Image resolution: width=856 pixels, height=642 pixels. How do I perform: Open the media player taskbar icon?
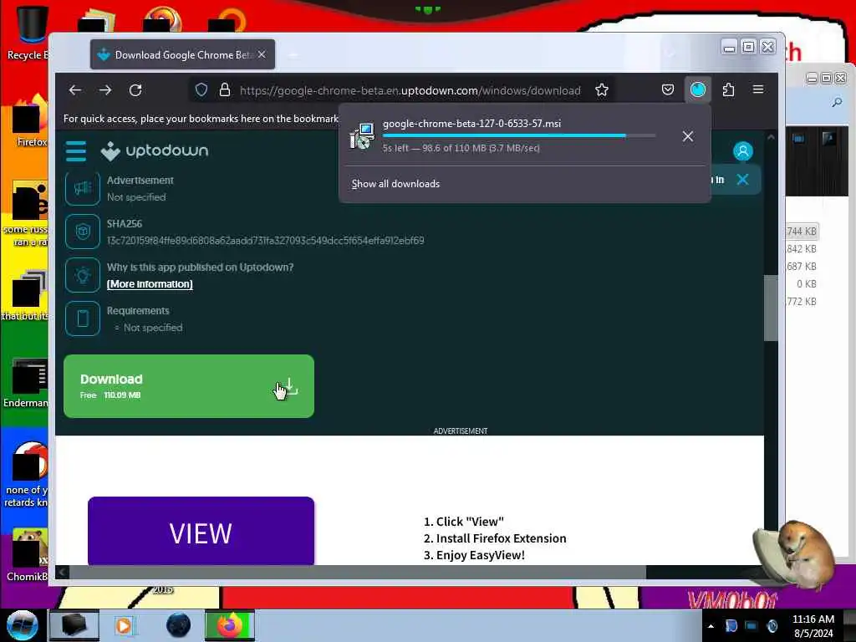pyautogui.click(x=125, y=625)
